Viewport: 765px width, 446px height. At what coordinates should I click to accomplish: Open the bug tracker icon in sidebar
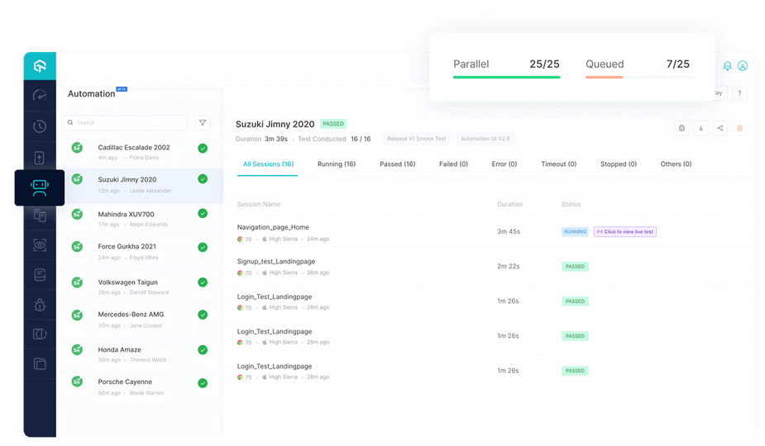tap(40, 305)
